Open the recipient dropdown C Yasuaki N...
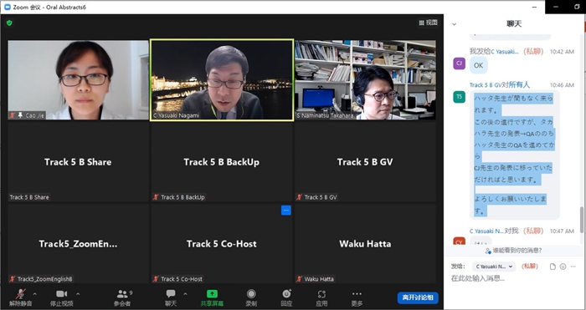 [494, 267]
